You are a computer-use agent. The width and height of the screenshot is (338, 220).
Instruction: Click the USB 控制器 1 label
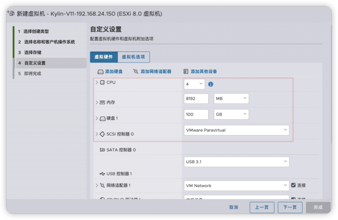119,174
